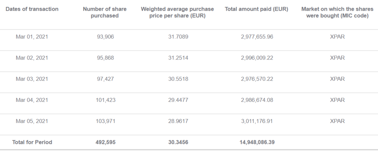The image size is (378, 151).
Task: Select the Total amount paid (EUR) header
Action: pos(257,9)
